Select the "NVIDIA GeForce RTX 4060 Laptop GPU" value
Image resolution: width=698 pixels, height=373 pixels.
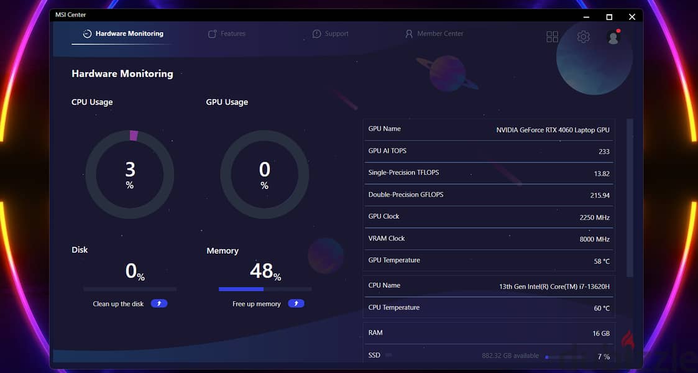pos(553,130)
